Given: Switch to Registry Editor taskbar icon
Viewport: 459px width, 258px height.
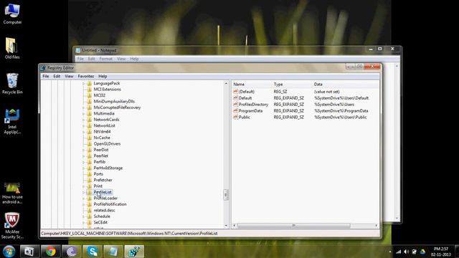Looking at the screenshot, I should pyautogui.click(x=134, y=252).
